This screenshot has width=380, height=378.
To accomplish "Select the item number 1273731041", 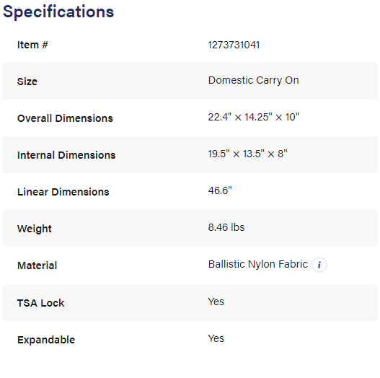I will pos(234,45).
